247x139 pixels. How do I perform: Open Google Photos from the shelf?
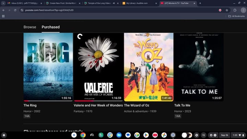(164, 135)
